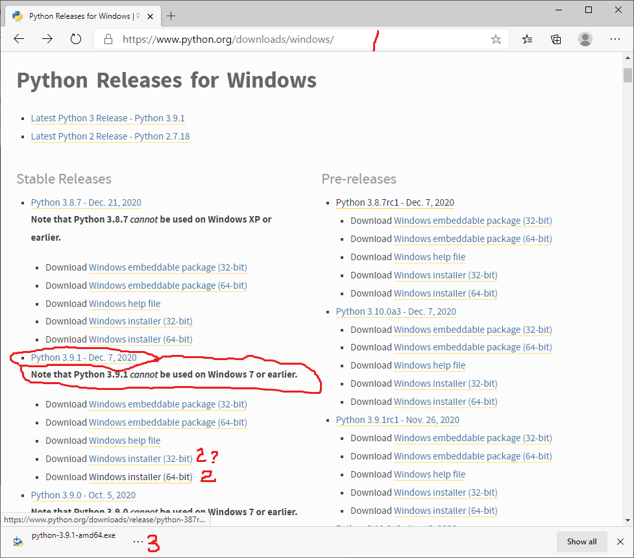Add this page to favorites star
Image resolution: width=634 pixels, height=558 pixels.
[x=496, y=39]
